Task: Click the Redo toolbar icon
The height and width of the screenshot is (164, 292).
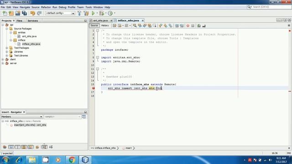Action: pyautogui.click(x=39, y=13)
